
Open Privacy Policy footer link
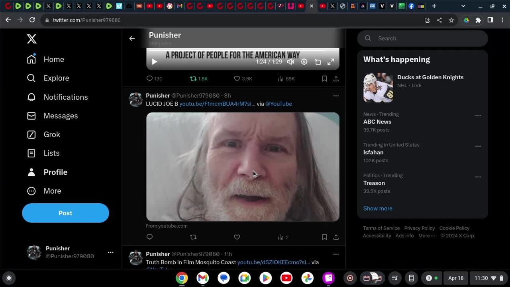420,228
